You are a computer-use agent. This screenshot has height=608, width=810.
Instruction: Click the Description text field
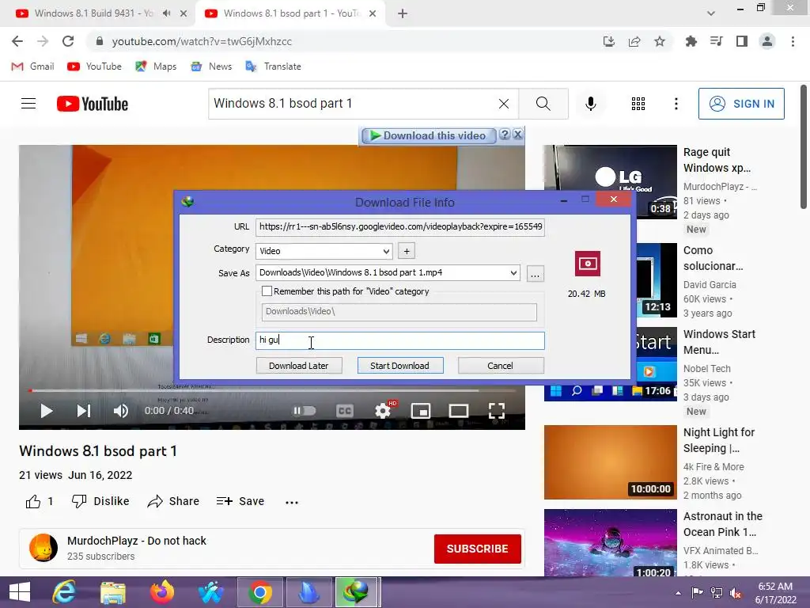click(x=399, y=340)
